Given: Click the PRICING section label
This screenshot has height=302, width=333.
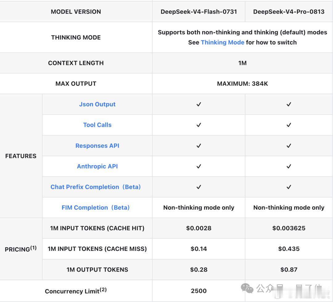Looking at the screenshot, I should coord(21,249).
